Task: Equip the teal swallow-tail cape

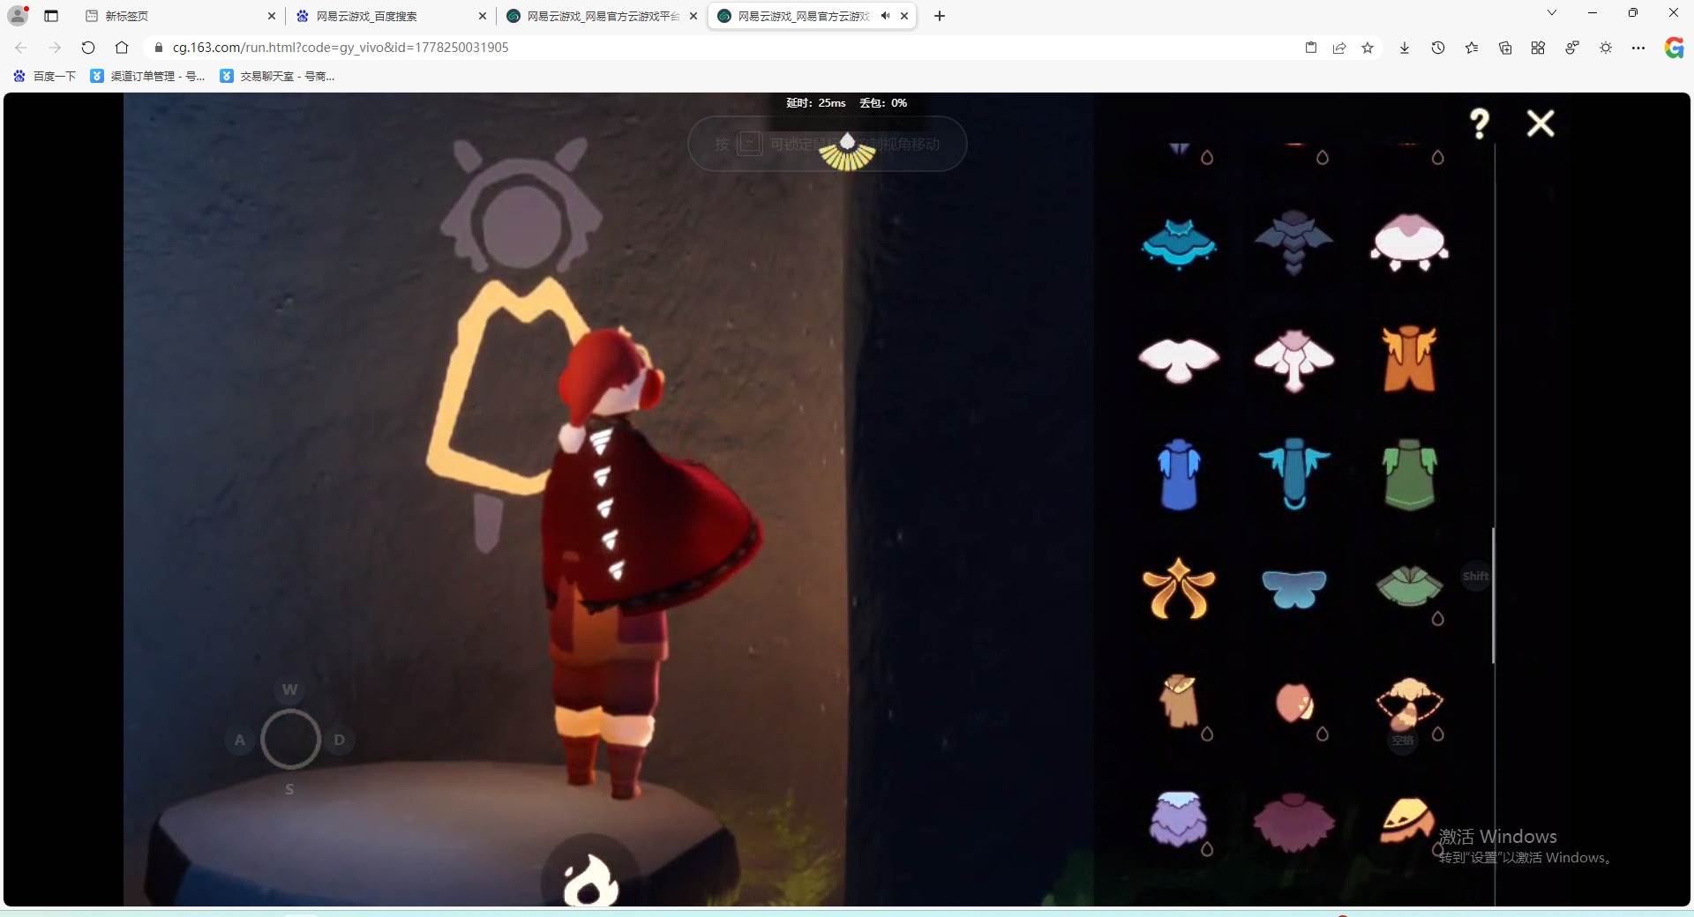Action: 1294,473
